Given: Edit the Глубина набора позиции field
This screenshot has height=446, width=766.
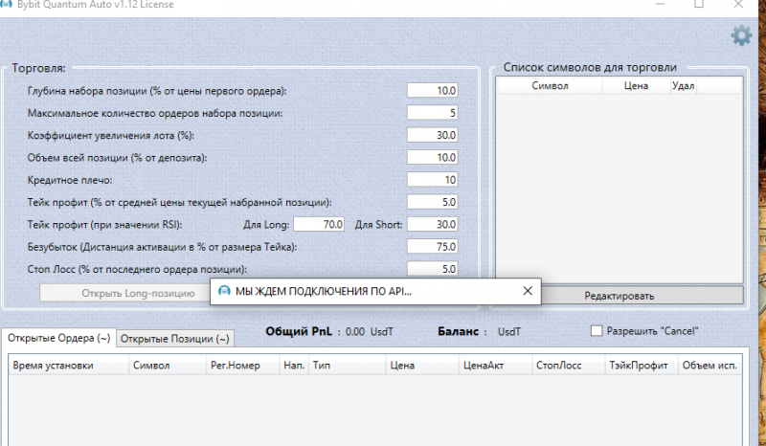Looking at the screenshot, I should (x=433, y=90).
